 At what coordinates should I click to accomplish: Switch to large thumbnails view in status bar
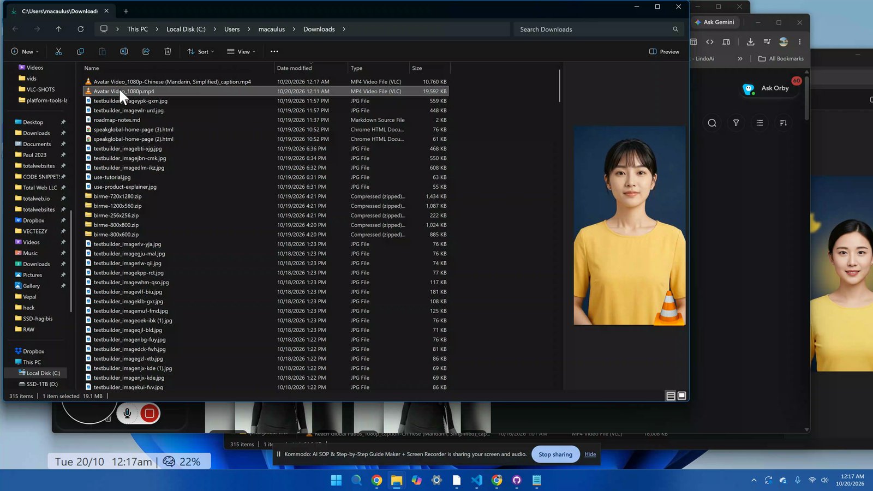point(681,396)
